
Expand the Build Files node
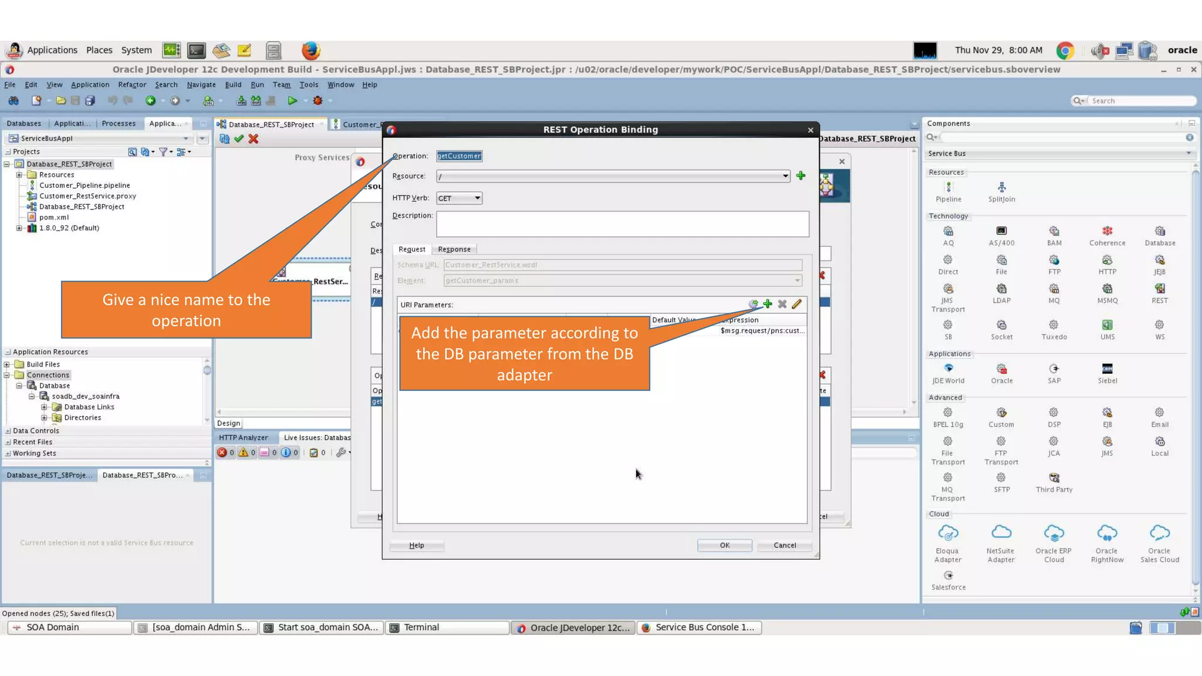7,364
